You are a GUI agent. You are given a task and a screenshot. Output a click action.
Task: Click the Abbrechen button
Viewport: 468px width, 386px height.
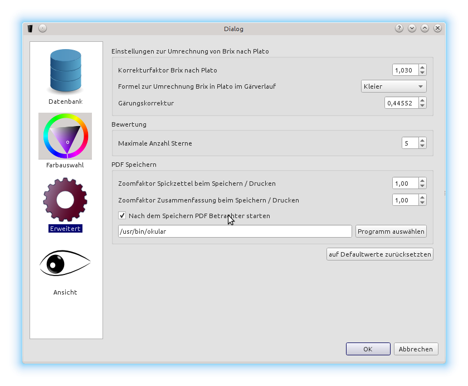tap(416, 349)
